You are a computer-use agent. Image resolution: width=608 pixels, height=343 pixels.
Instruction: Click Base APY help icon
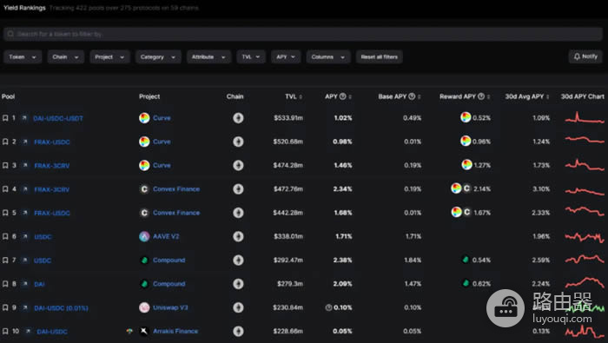[412, 96]
